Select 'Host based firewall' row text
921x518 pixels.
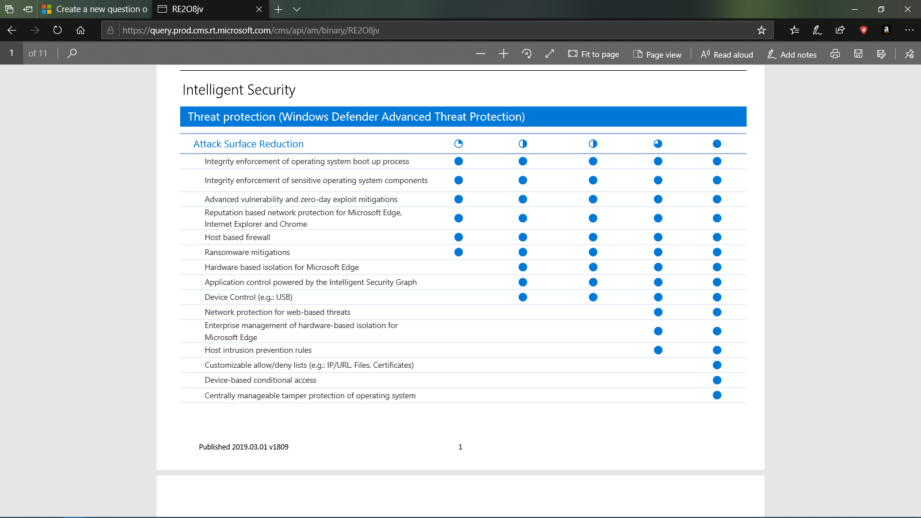tap(237, 237)
